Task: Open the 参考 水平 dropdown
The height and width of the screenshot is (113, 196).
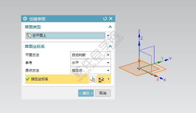Action: pos(91,63)
